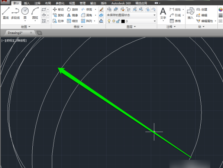The height and width of the screenshot is (168, 223).
Task: Click the black layer color swatch
Action: tap(123, 22)
